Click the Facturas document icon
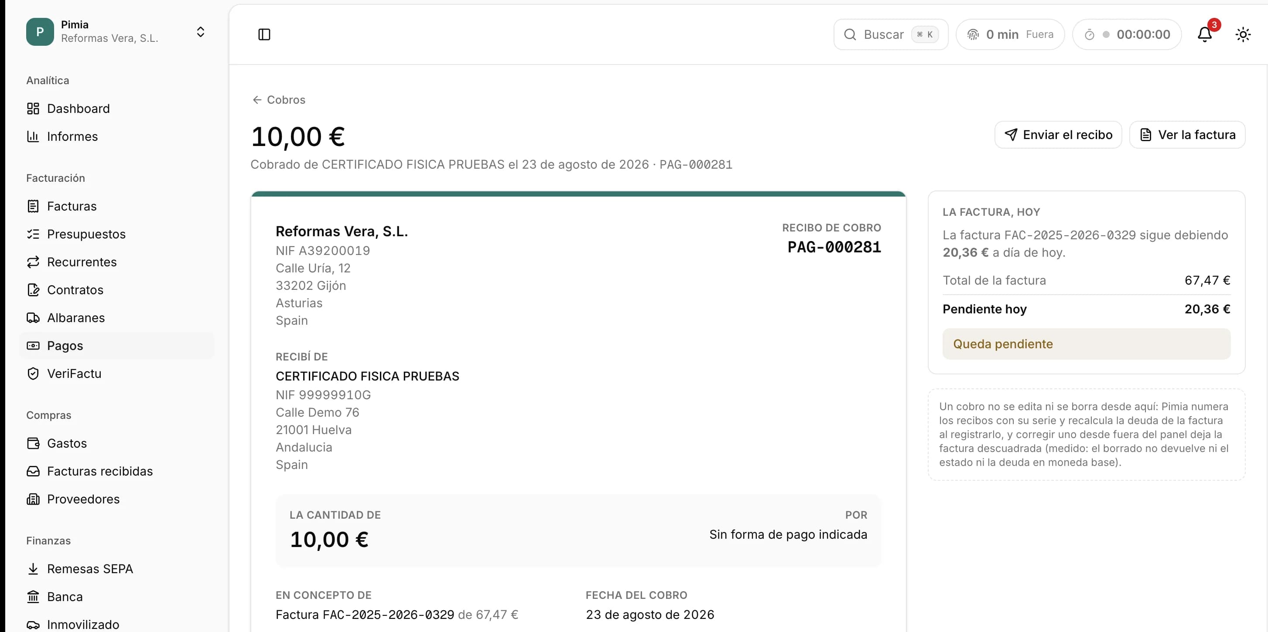 tap(33, 206)
